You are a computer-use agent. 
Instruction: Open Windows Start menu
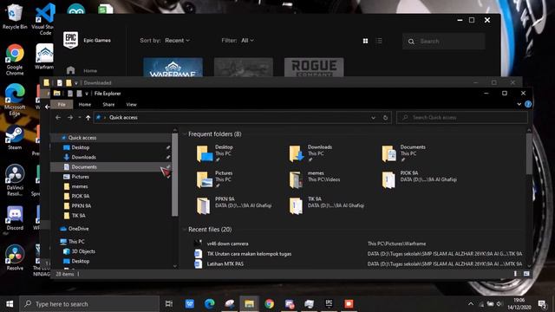(10, 304)
